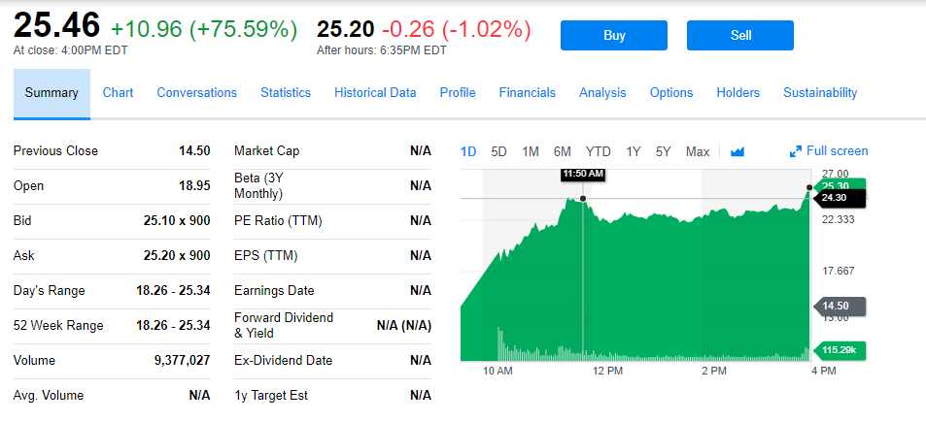Click the area chart type icon
The image size is (926, 422).
tap(737, 151)
